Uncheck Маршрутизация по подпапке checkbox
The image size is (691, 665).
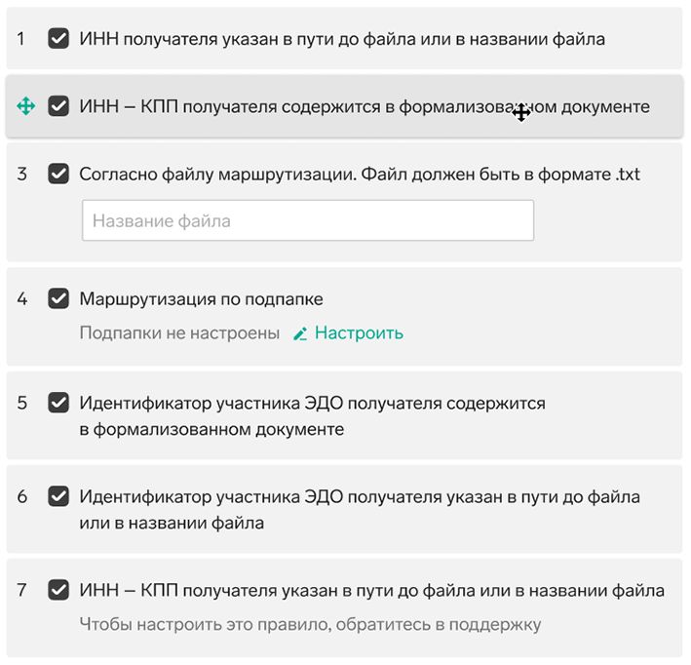coord(58,298)
